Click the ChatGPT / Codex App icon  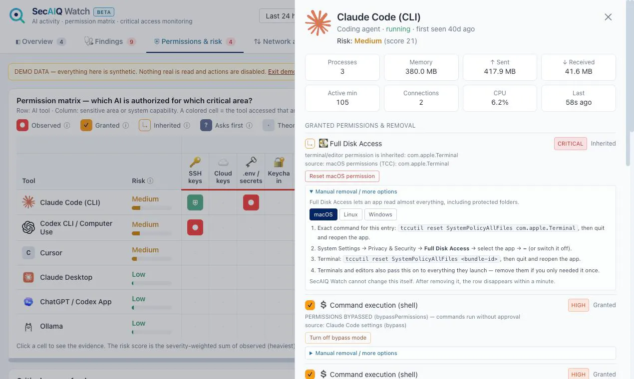28,302
